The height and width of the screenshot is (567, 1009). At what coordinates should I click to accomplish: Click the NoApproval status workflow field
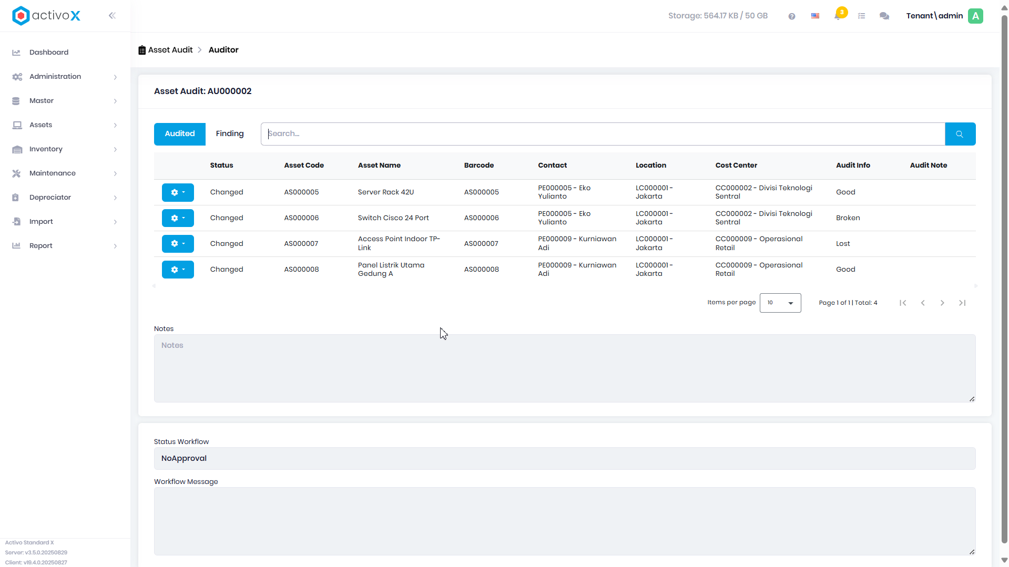(x=565, y=459)
